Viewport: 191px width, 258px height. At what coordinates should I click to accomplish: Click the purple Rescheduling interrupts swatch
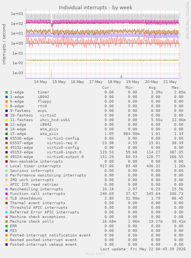tap(7, 189)
